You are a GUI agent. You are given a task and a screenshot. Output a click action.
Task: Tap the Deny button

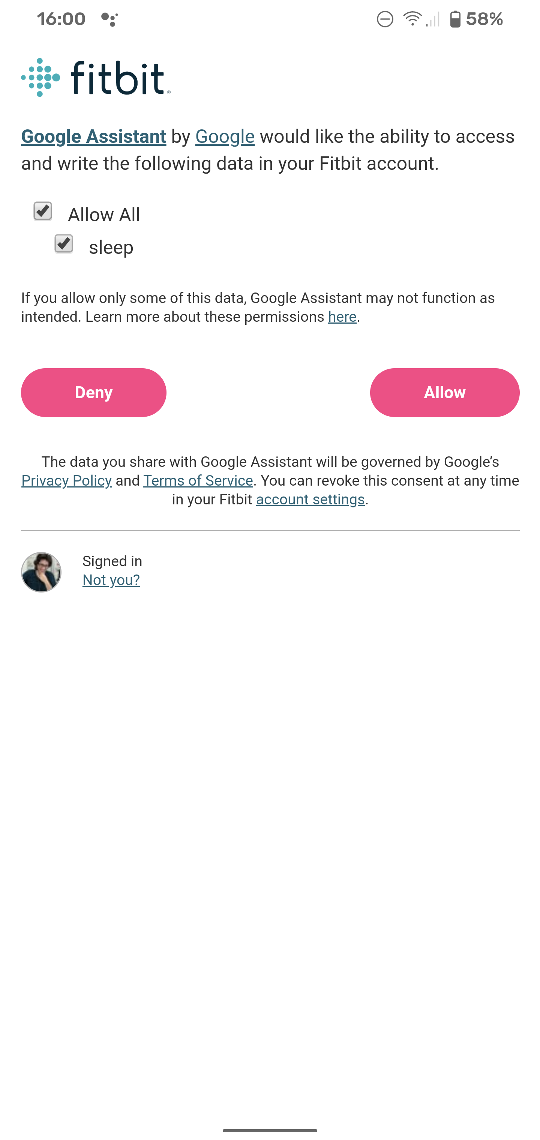[x=93, y=392]
